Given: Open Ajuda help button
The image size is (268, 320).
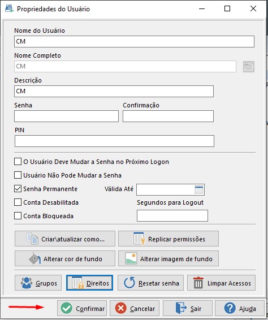Looking at the screenshot, I should (x=240, y=308).
